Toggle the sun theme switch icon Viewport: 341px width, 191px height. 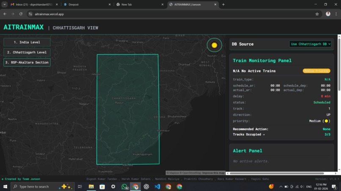click(x=214, y=45)
